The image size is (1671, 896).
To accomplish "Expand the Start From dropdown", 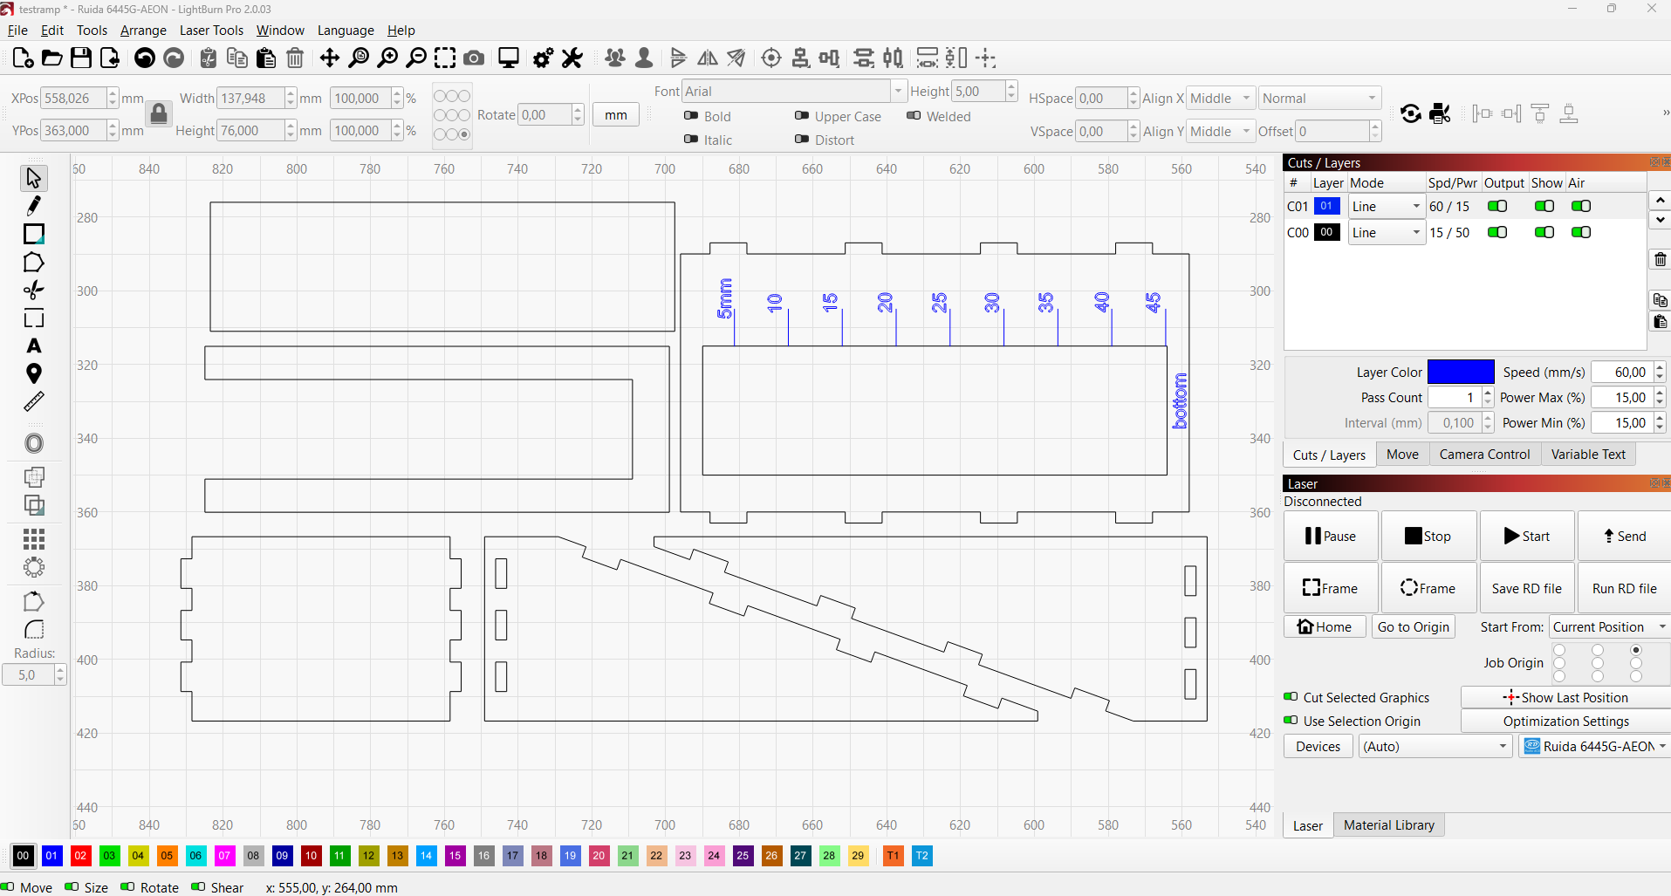I will point(1608,627).
